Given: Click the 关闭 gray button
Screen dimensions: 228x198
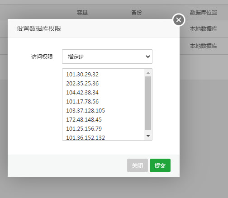Looking at the screenshot, I should click(x=138, y=165).
